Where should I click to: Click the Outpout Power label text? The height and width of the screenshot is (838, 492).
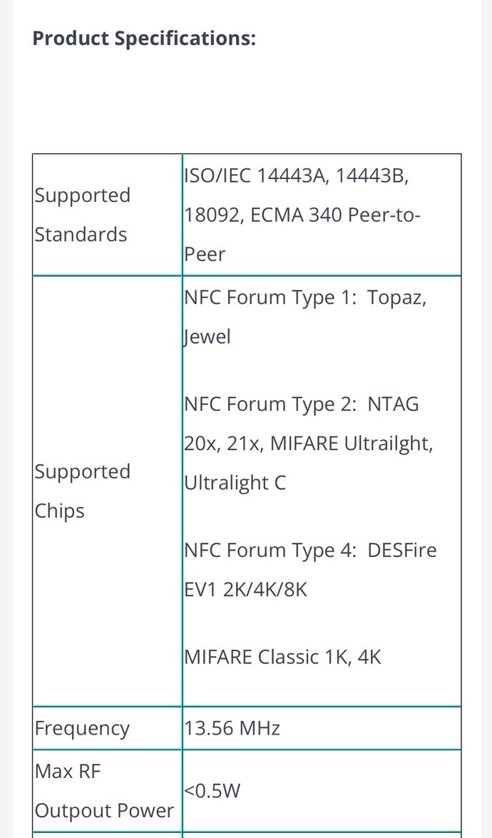tap(104, 810)
